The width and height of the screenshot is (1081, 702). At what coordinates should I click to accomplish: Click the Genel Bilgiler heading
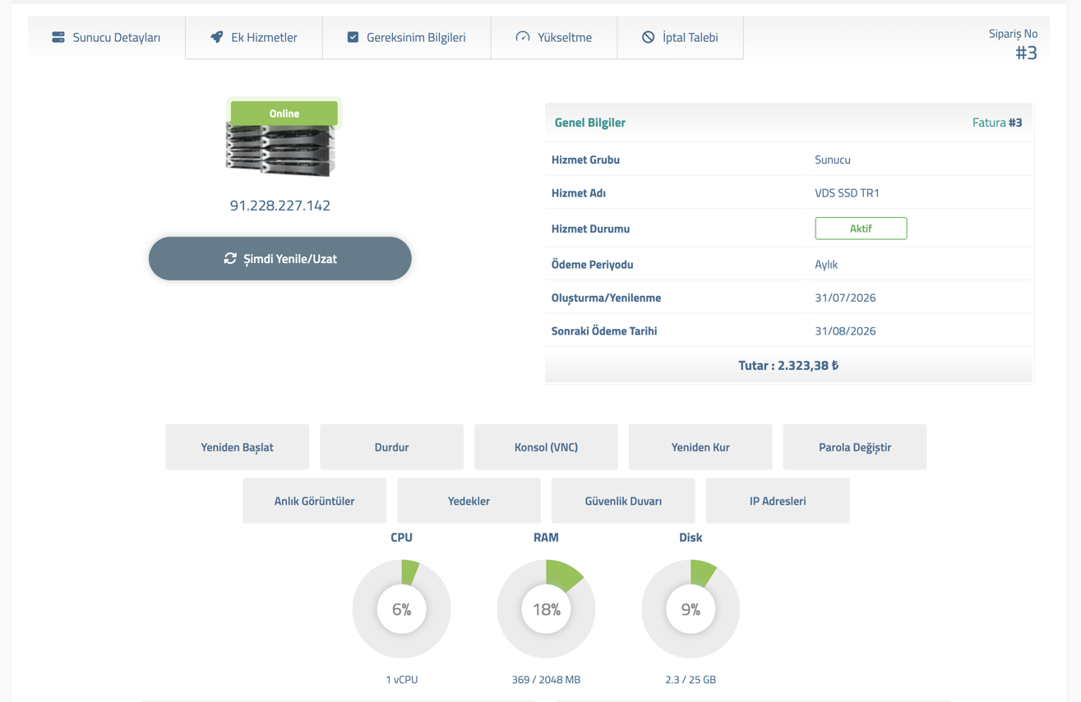(x=590, y=122)
